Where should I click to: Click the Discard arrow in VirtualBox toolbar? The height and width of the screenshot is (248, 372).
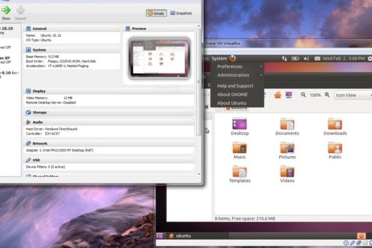(x=20, y=10)
